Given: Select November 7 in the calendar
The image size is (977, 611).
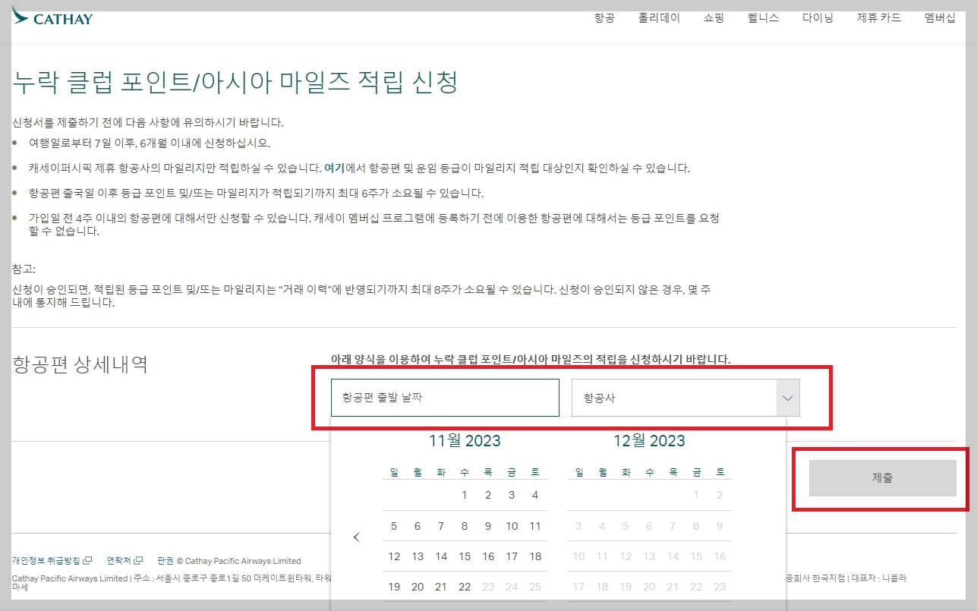Looking at the screenshot, I should 441,526.
